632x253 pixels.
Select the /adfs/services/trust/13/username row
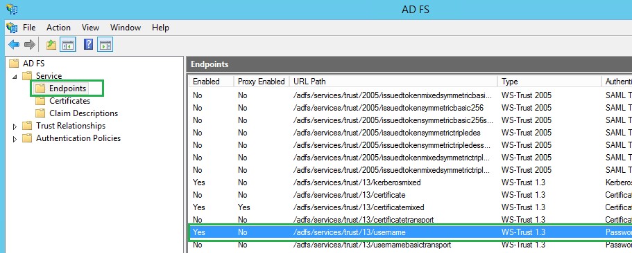tap(411, 232)
